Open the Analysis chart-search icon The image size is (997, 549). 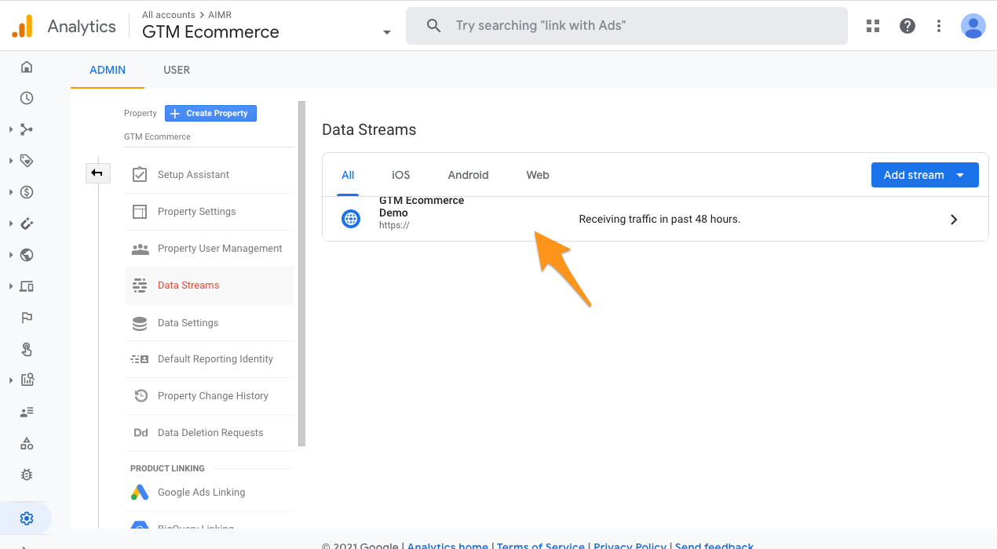[27, 380]
